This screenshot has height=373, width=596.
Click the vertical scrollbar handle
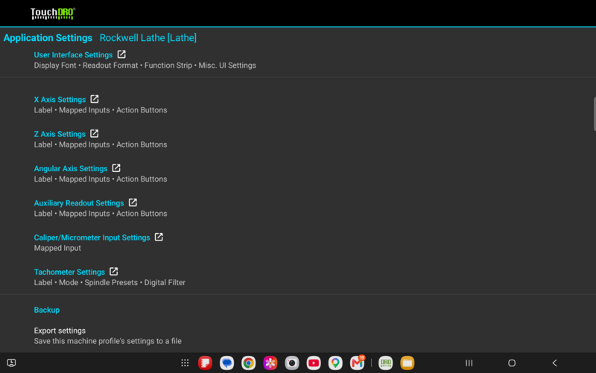coord(595,114)
